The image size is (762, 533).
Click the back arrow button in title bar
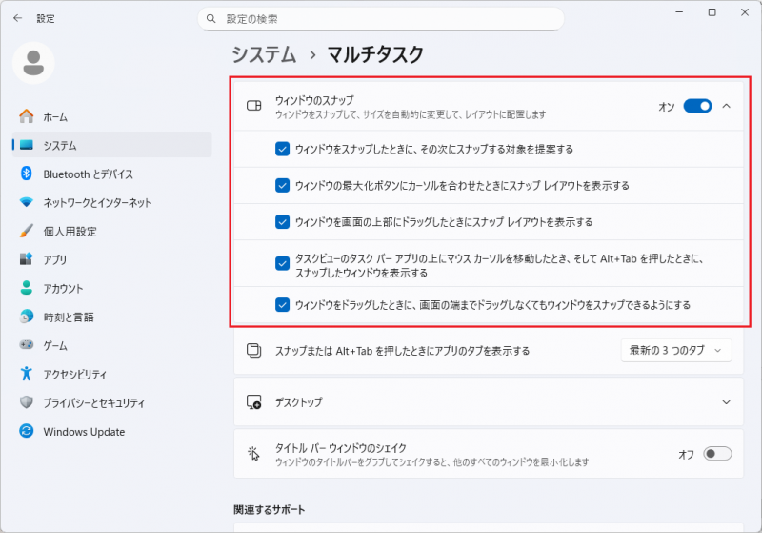[17, 18]
